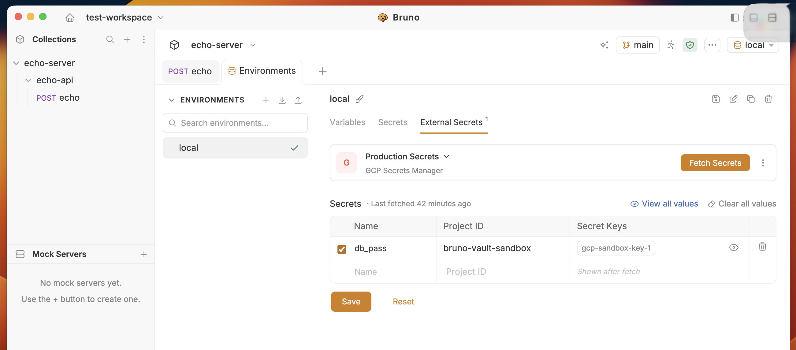Click the link icon beside local

[x=359, y=99]
